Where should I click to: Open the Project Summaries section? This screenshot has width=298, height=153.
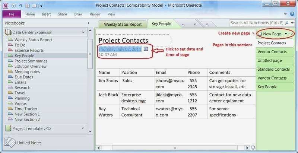click(x=31, y=61)
